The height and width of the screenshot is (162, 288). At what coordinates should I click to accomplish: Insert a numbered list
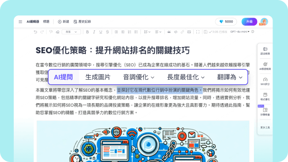pos(129,32)
